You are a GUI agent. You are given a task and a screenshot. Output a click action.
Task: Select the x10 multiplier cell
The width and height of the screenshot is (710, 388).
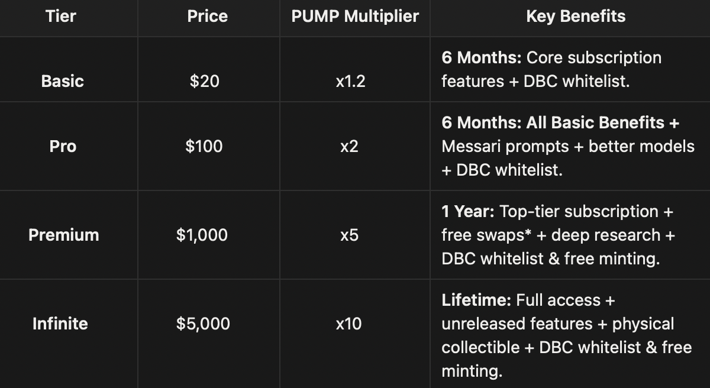coord(348,324)
